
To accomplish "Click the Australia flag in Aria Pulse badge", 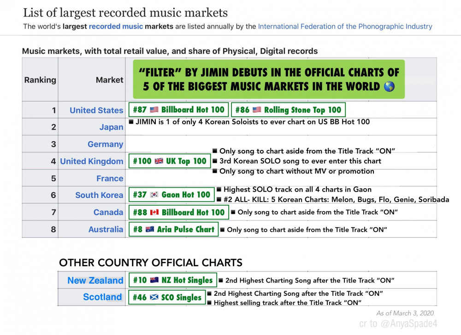I will pyautogui.click(x=150, y=229).
